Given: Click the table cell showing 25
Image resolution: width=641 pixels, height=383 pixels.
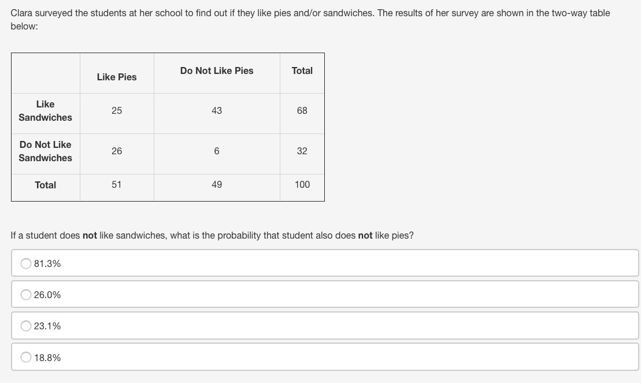Looking at the screenshot, I should tap(117, 110).
